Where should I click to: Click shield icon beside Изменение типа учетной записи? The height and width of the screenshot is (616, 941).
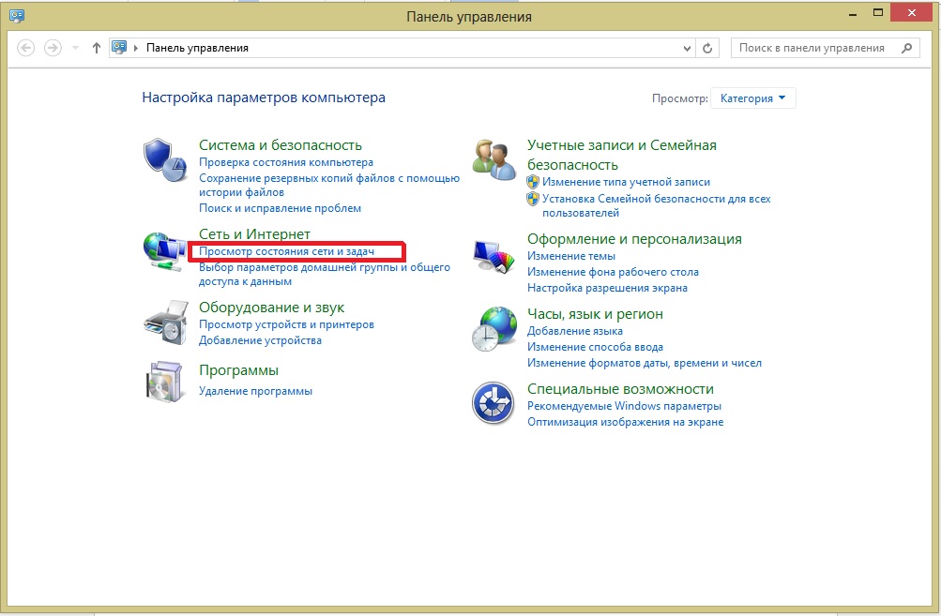pos(532,182)
